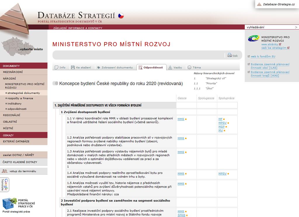
Task: Toggle the switch beside Koncepce bydlení title
Action: click(x=55, y=83)
